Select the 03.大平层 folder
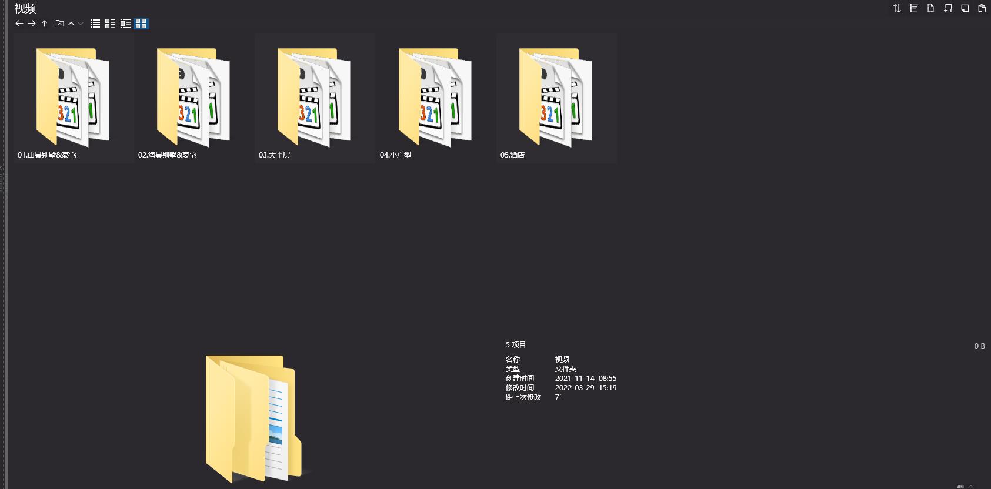The height and width of the screenshot is (489, 991). click(315, 98)
